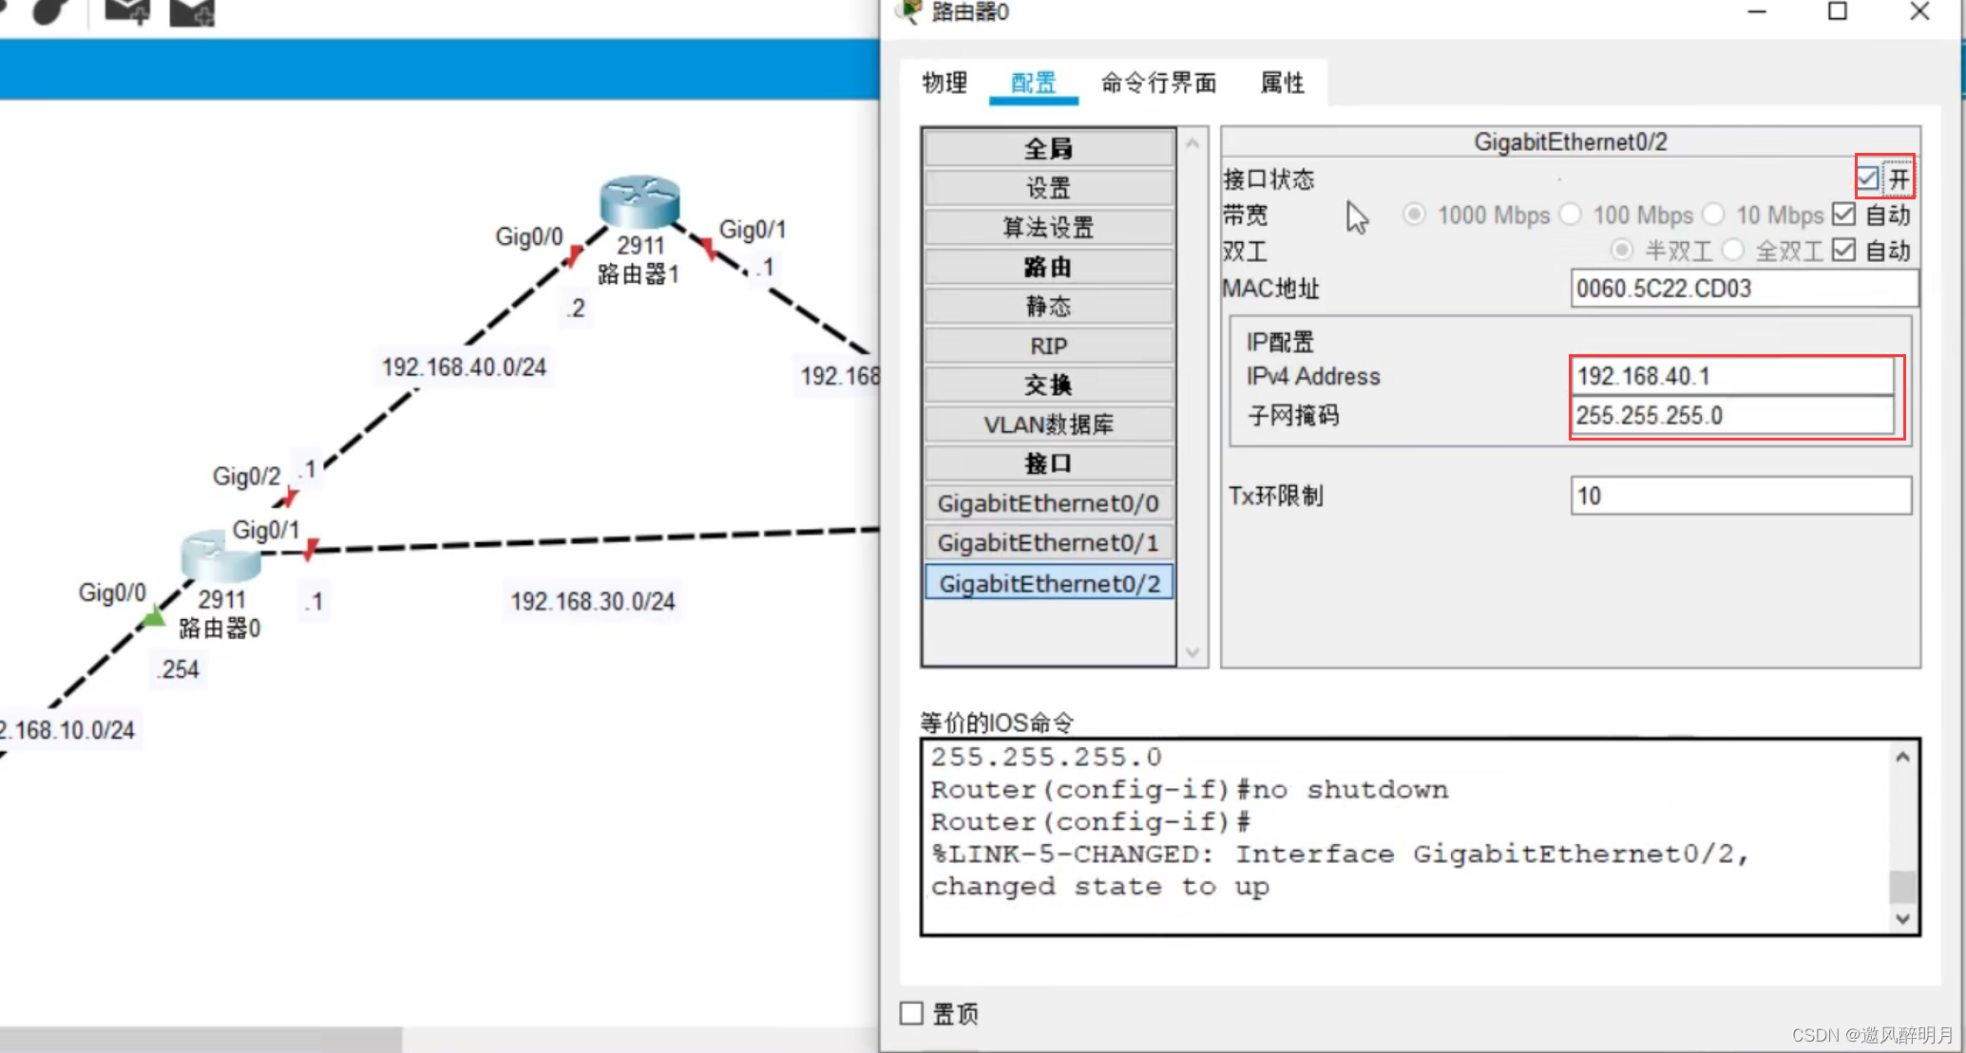This screenshot has width=1966, height=1053.
Task: Open the 命令行界面 tab
Action: [x=1158, y=83]
